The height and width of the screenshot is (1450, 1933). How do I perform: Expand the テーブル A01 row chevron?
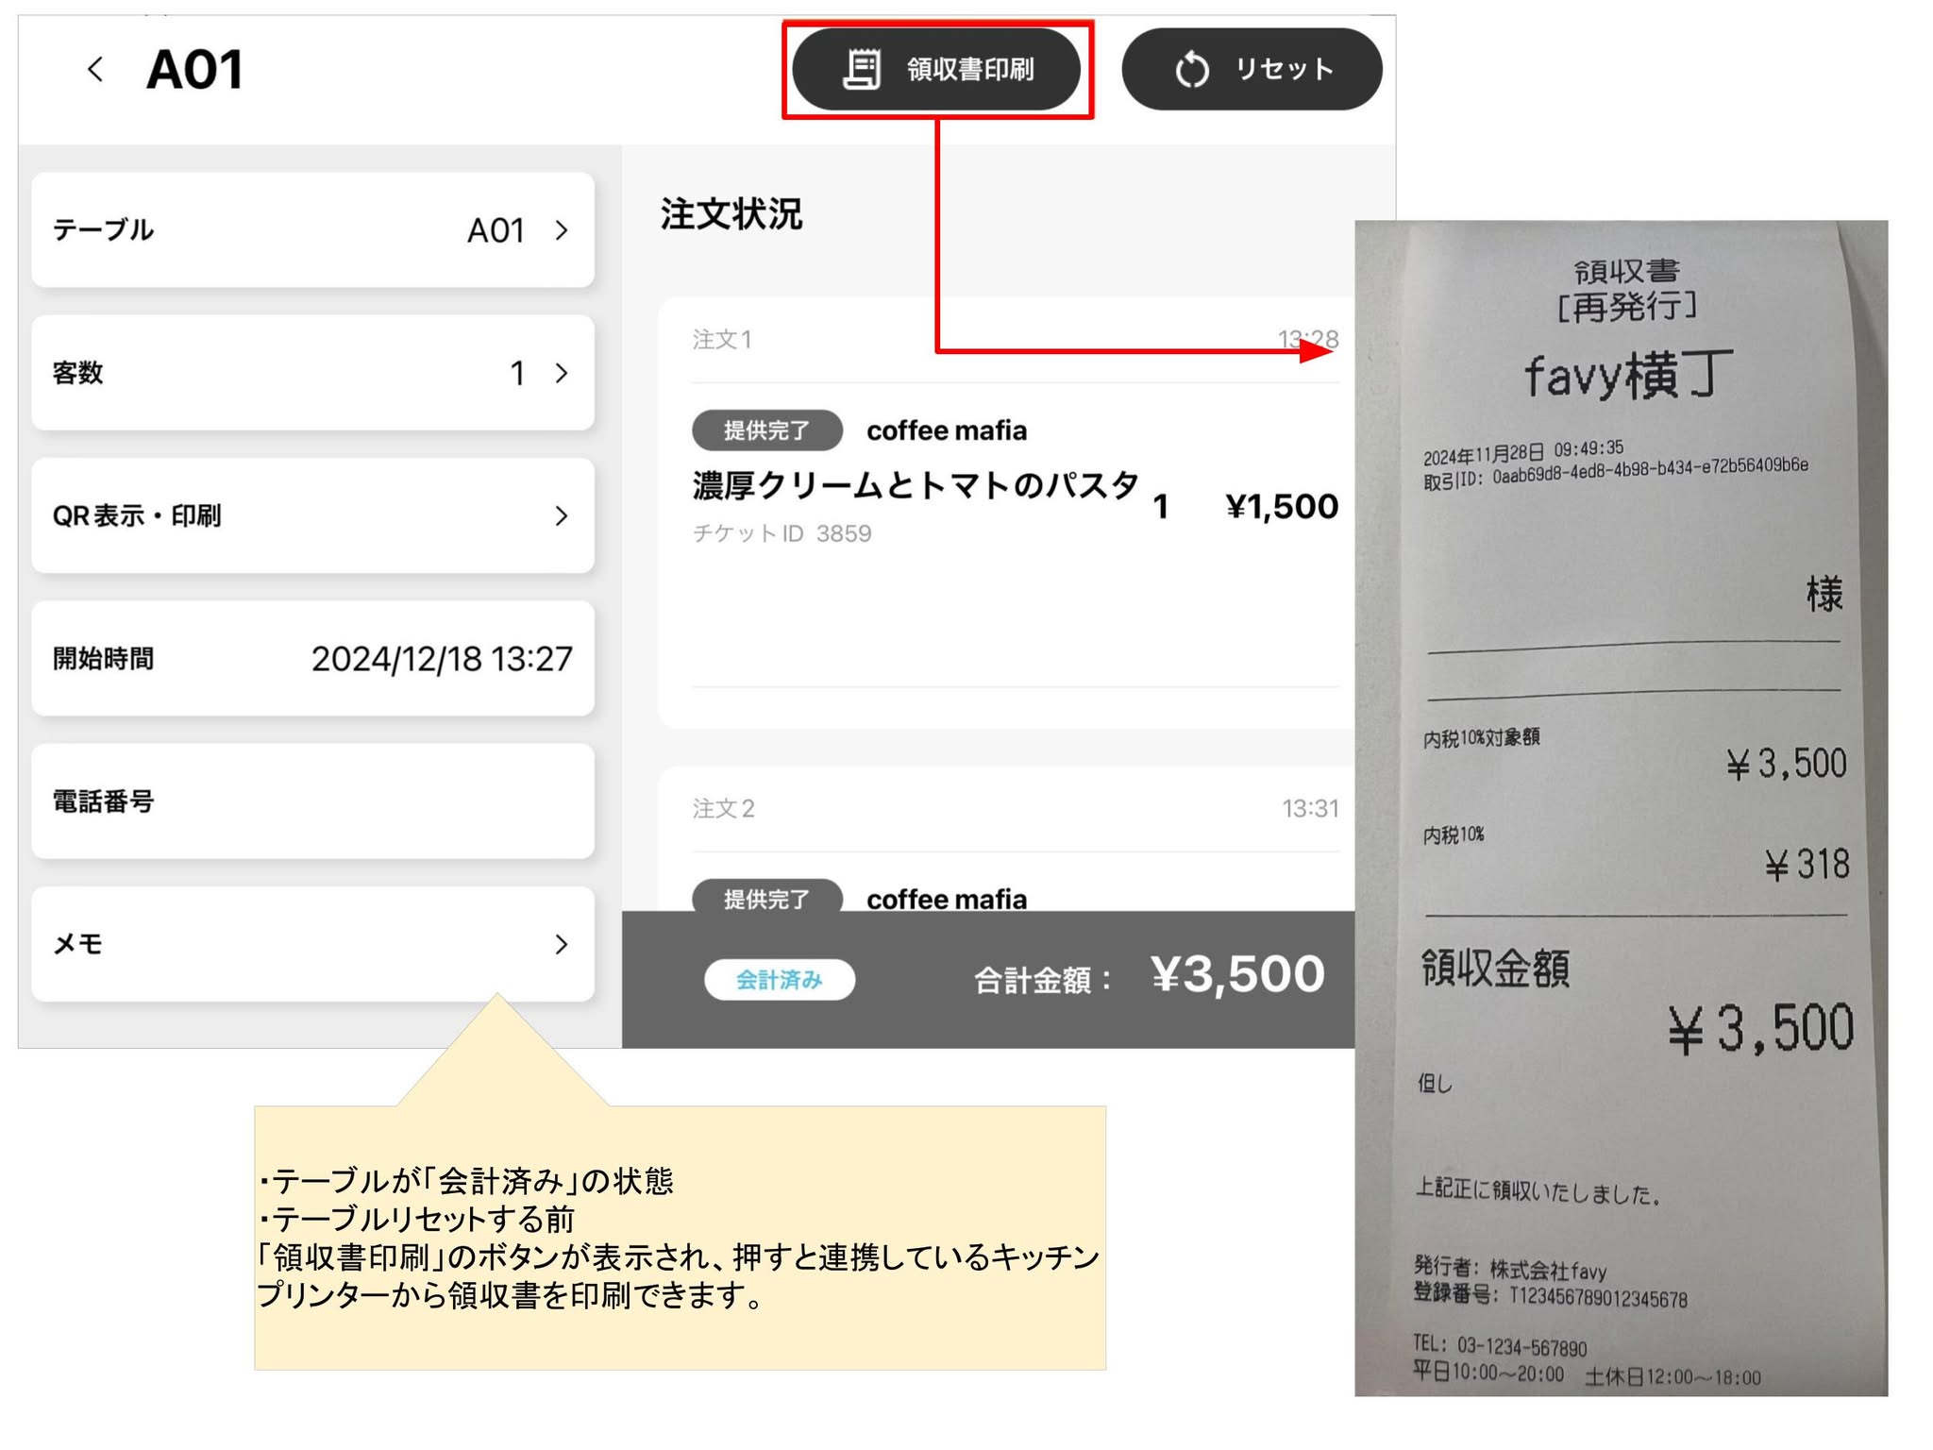pos(562,230)
